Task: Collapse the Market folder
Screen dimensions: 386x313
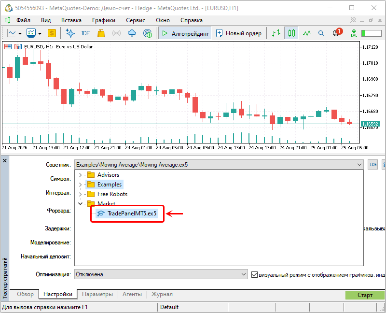Action: [80, 203]
